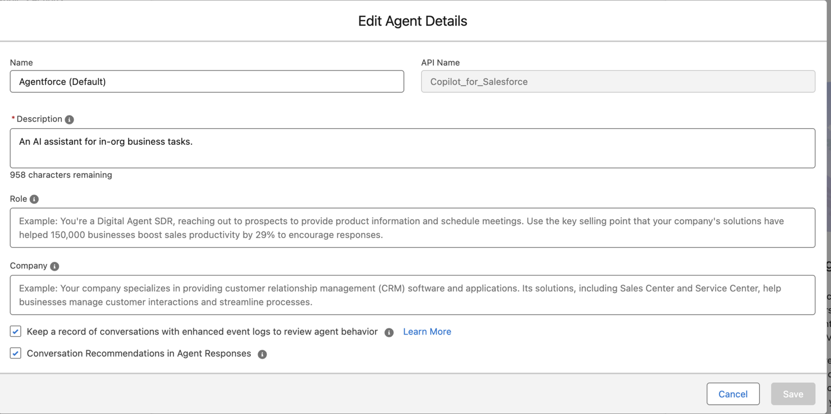
Task: Click into the Description text area
Action: [412, 148]
